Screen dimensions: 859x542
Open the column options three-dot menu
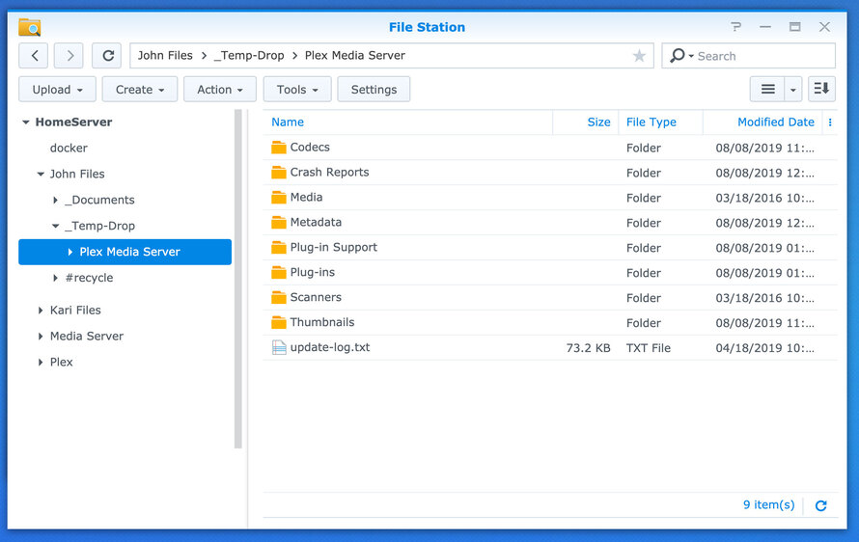point(830,122)
